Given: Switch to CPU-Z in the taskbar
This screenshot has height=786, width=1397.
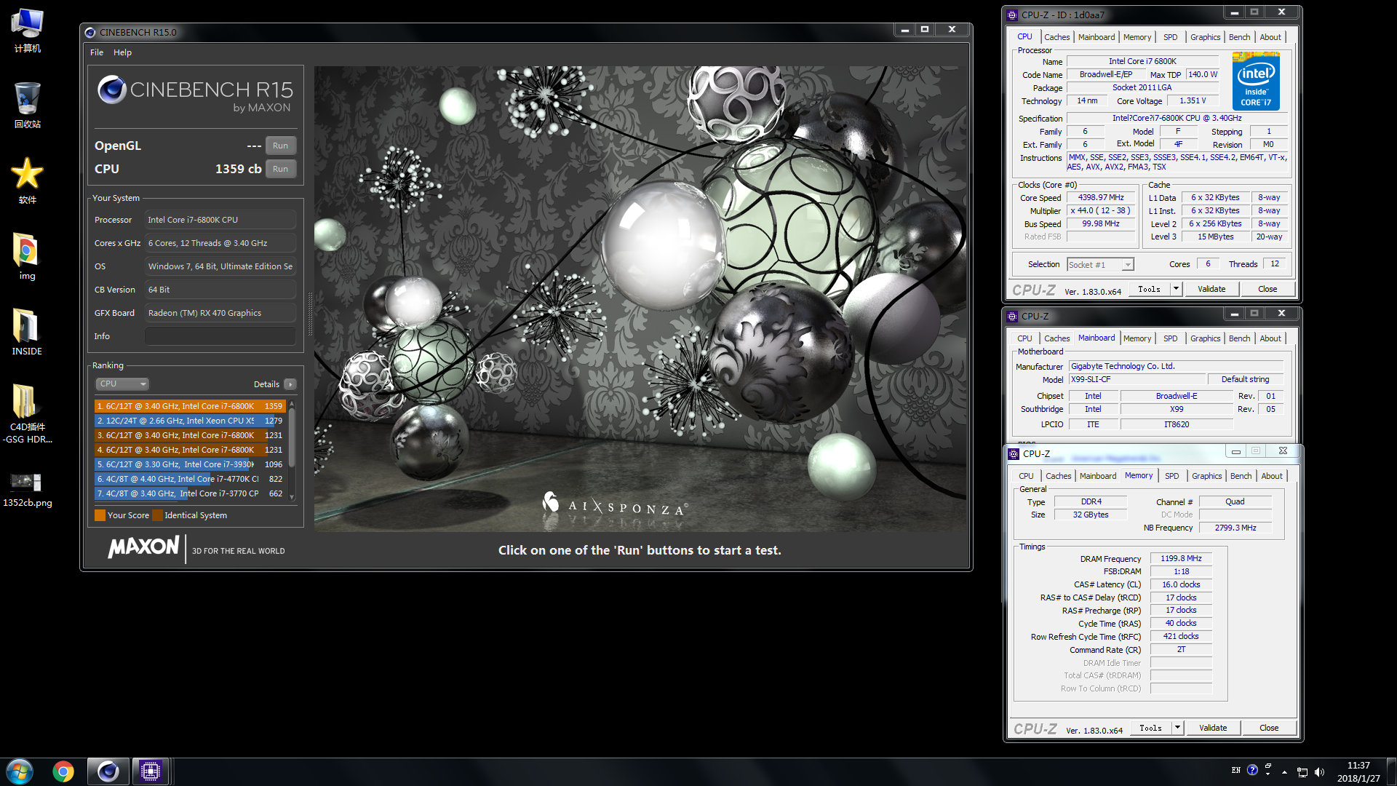Looking at the screenshot, I should (x=151, y=771).
